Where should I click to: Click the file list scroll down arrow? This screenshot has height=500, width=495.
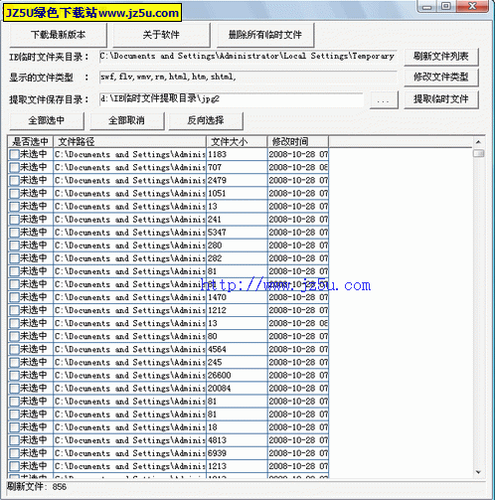pos(478,472)
